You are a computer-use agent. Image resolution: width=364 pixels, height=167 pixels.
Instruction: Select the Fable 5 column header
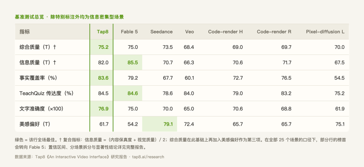click(x=129, y=32)
